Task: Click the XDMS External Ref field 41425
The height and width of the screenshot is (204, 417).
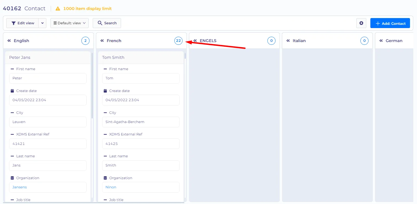Action: pyautogui.click(x=141, y=144)
